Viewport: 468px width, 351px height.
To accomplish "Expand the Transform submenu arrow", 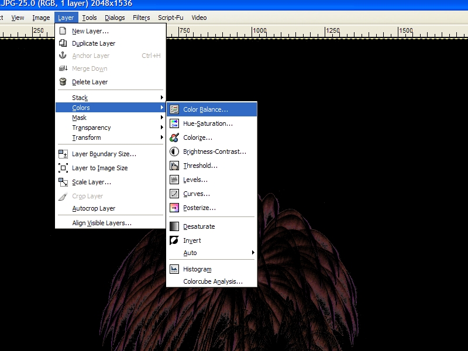I will coord(162,137).
